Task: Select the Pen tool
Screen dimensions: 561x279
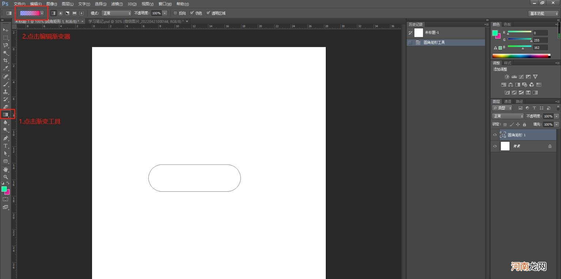Action: click(x=5, y=138)
